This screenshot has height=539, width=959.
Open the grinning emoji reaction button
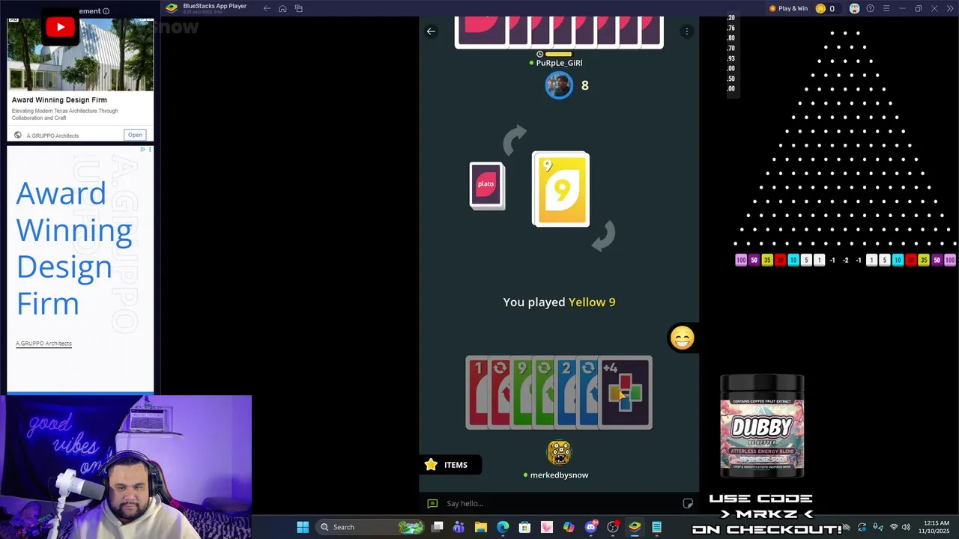pos(682,338)
